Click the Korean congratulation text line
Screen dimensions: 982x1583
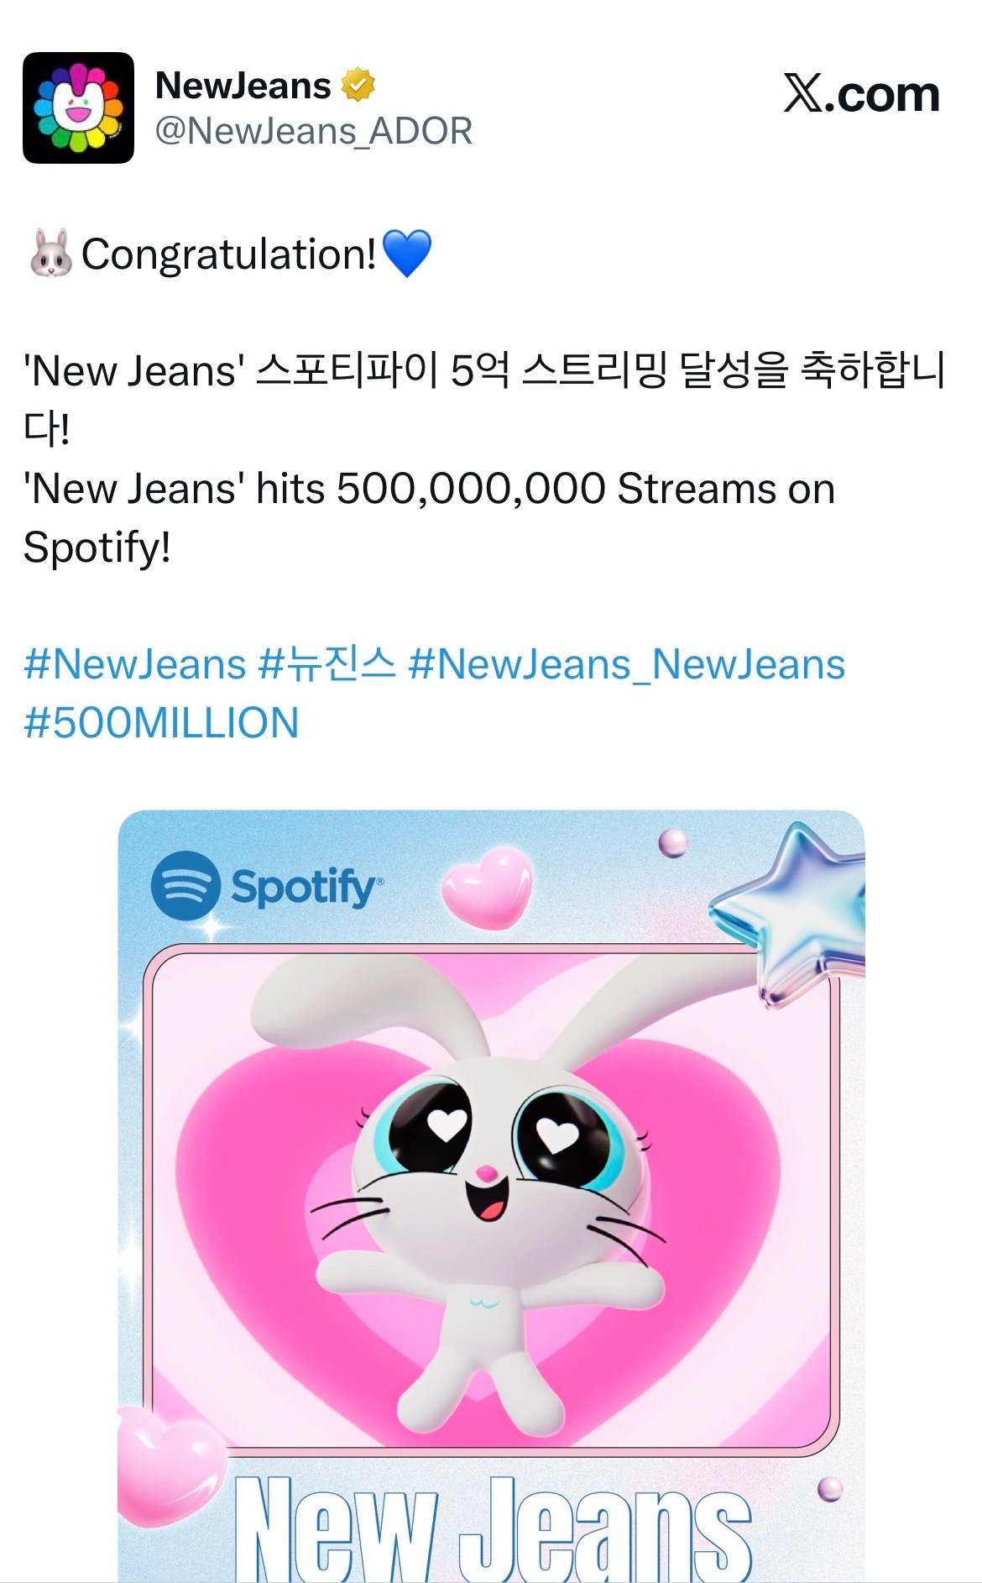(x=484, y=400)
